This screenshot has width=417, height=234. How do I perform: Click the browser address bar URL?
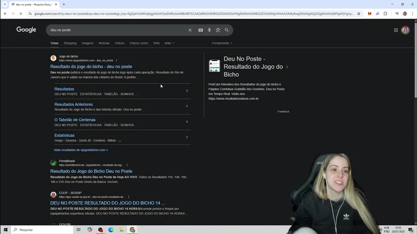[194, 14]
